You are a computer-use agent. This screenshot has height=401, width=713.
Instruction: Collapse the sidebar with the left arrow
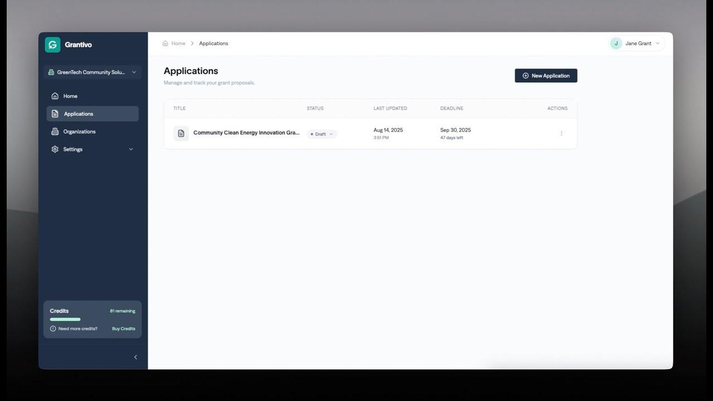(135, 357)
